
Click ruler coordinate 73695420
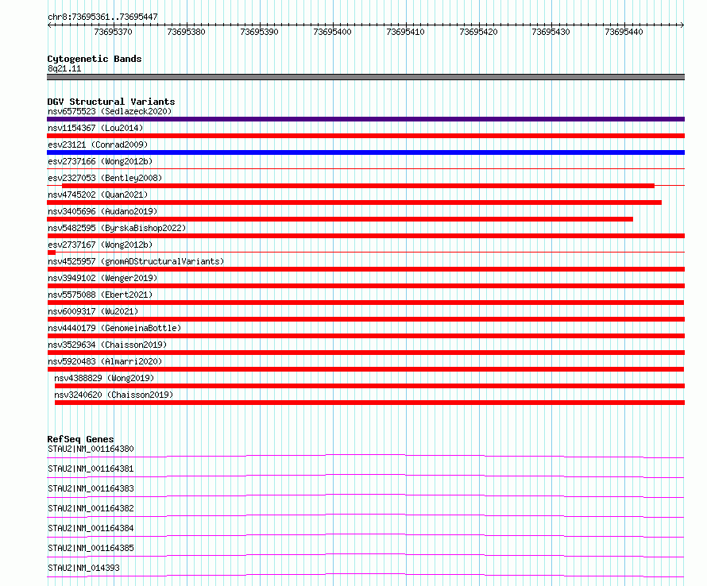coord(478,32)
